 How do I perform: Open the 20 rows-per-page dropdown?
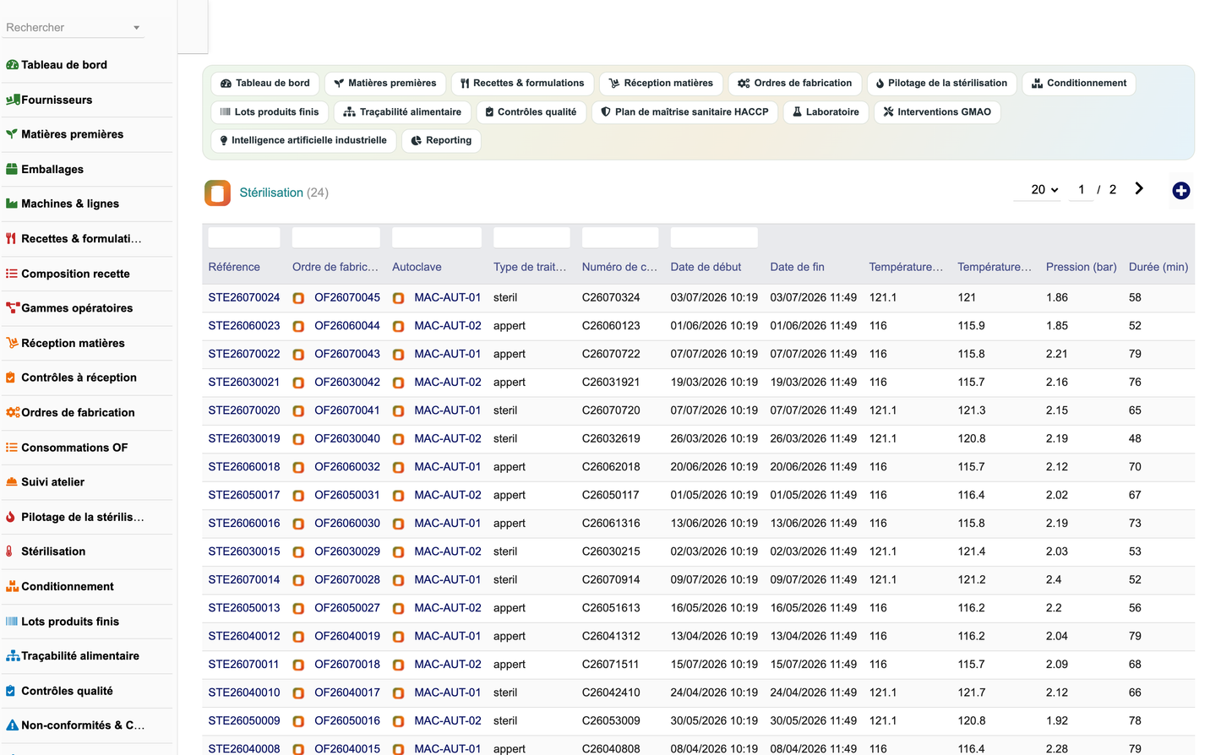[x=1044, y=190]
